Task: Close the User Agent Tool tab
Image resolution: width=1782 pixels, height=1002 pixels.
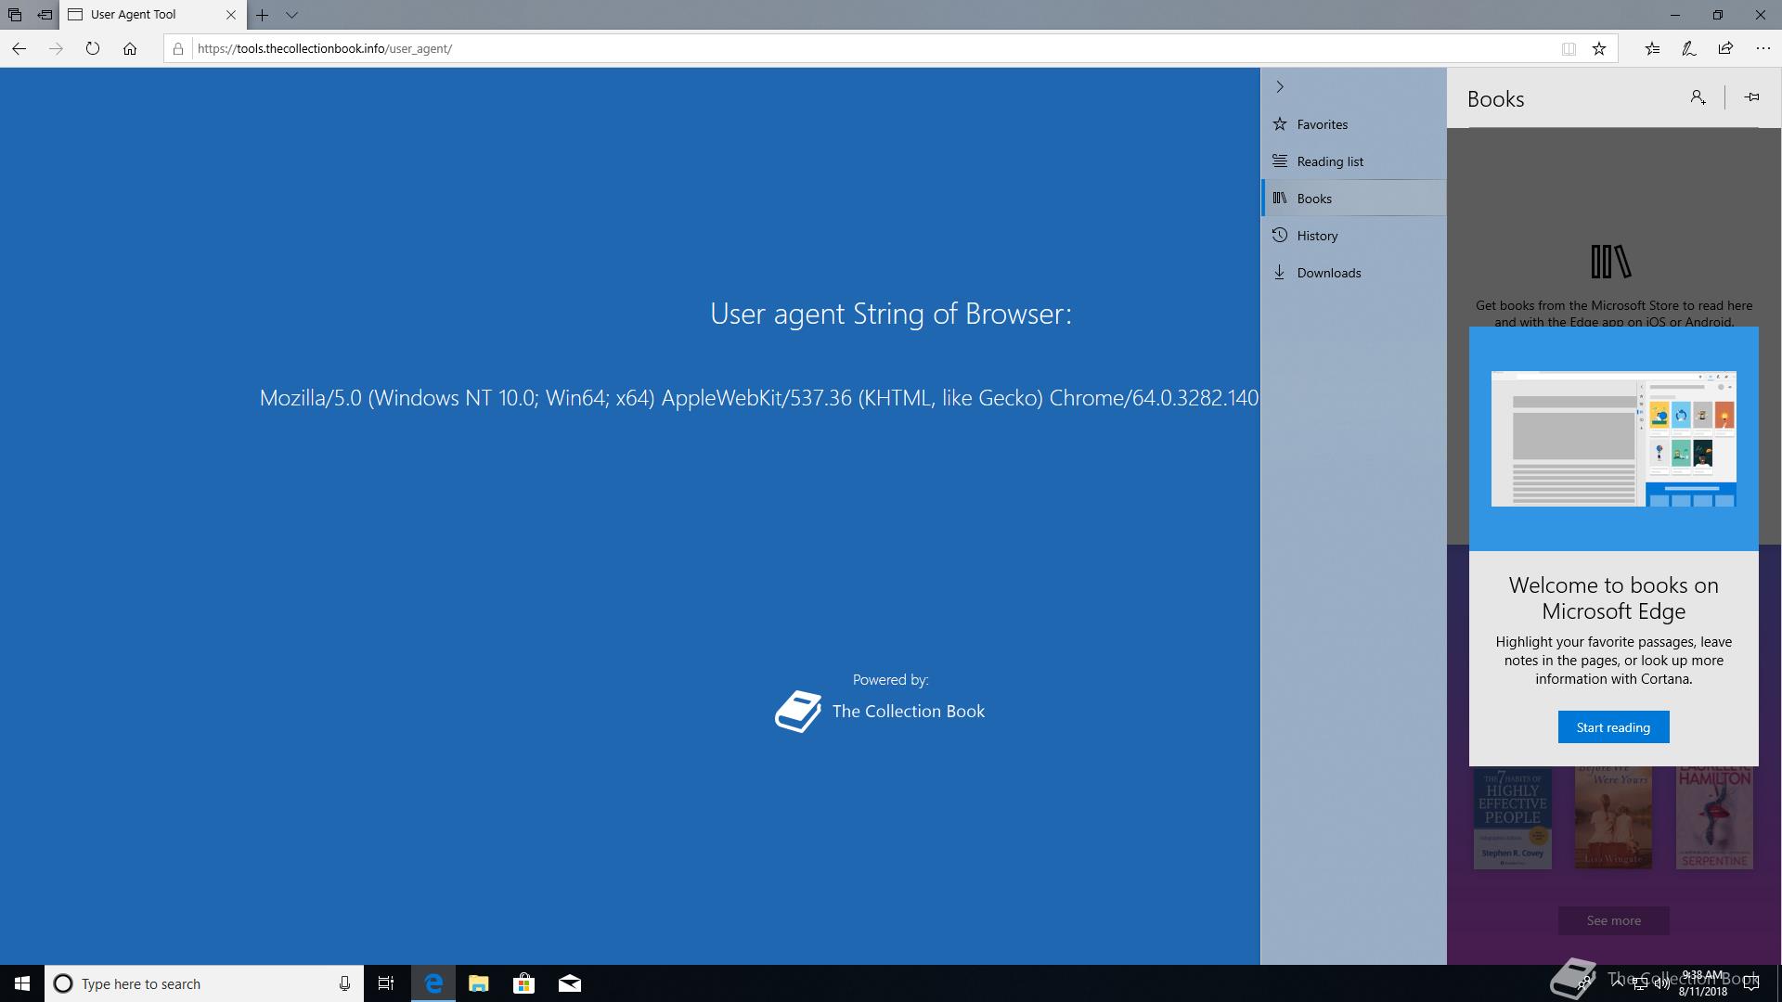Action: [231, 15]
